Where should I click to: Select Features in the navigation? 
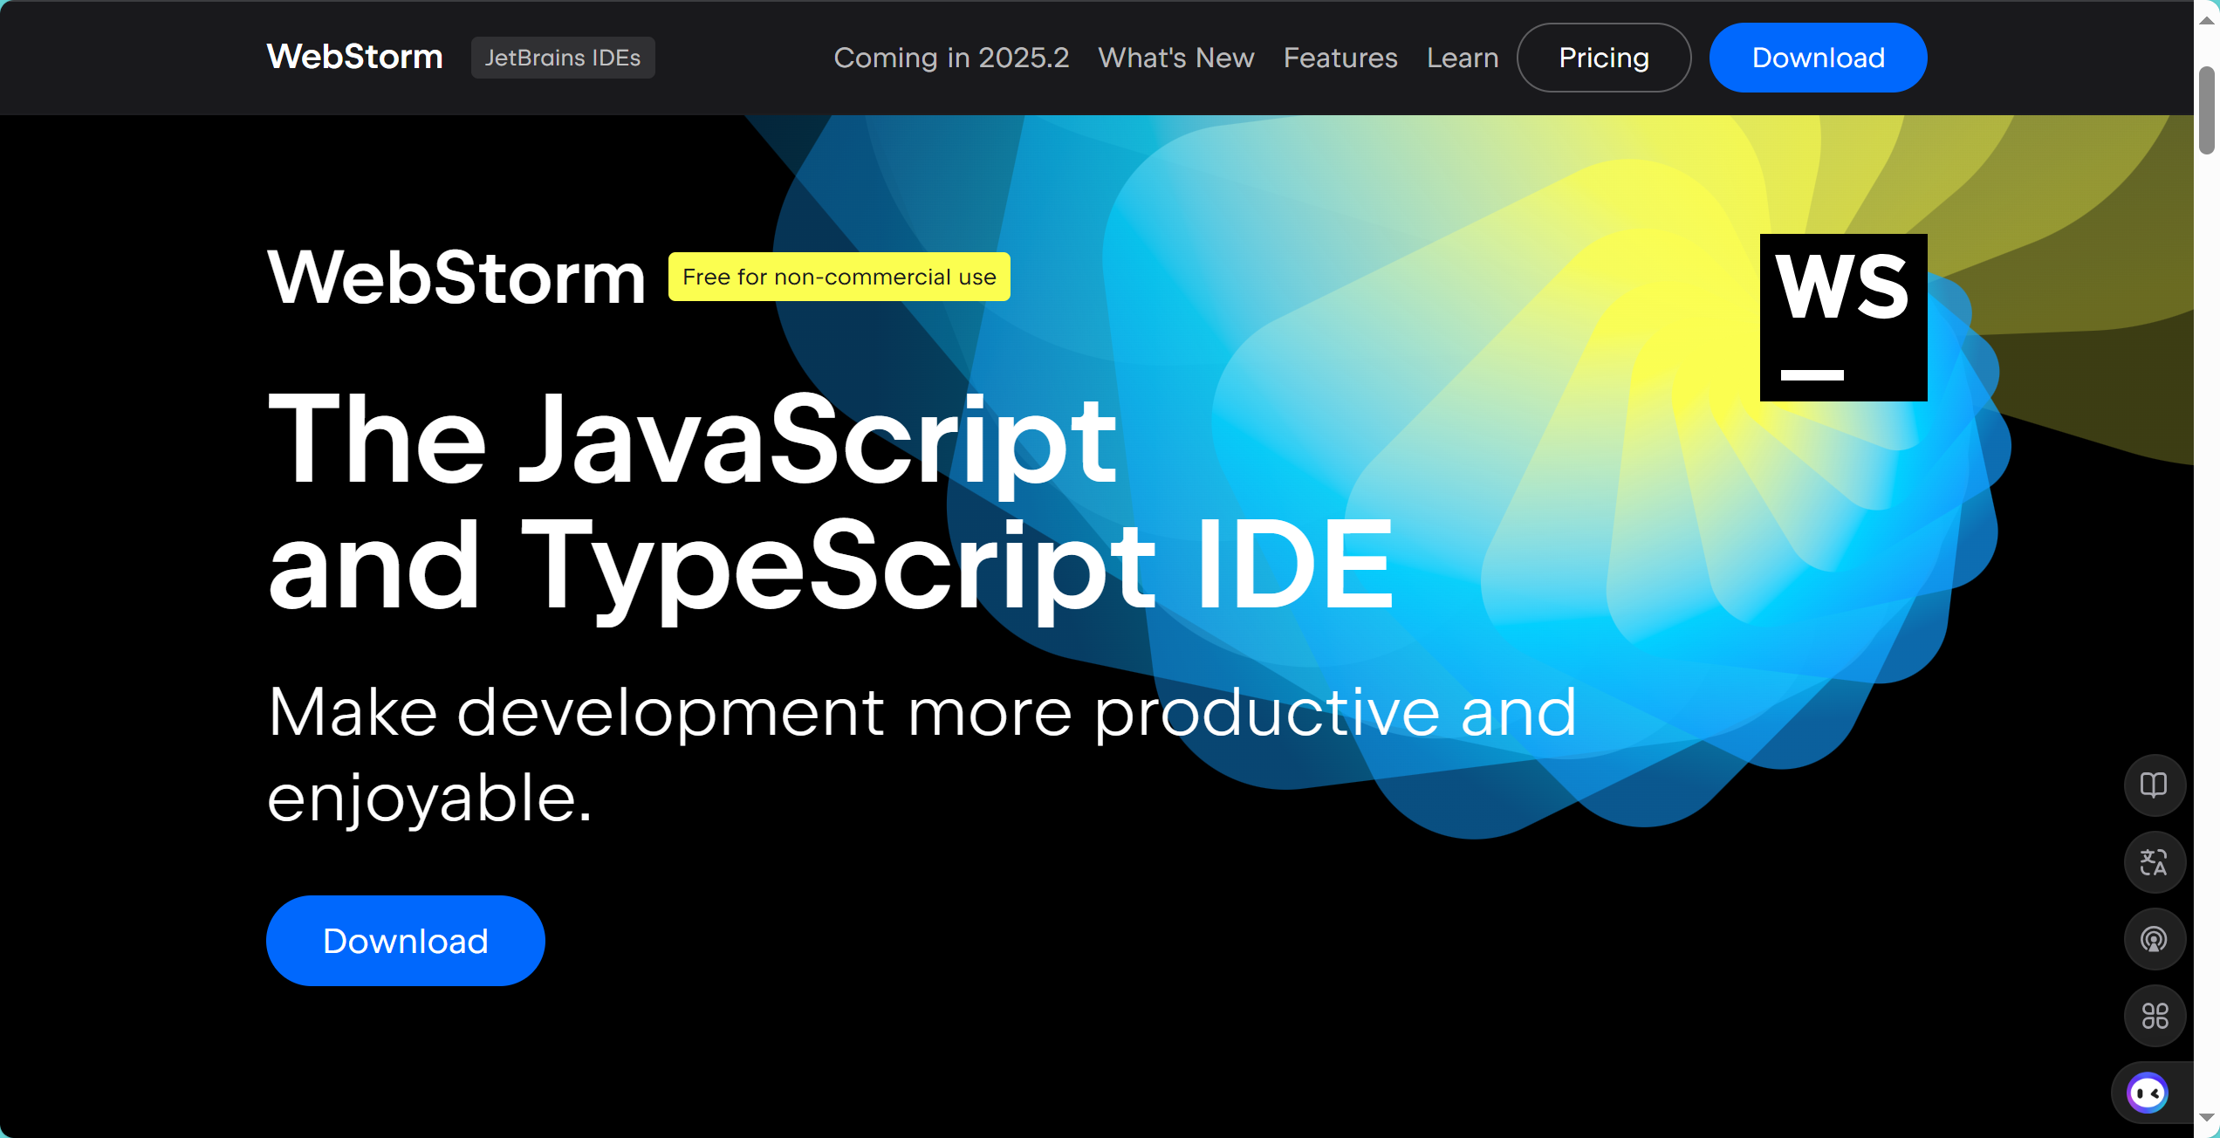click(1340, 58)
